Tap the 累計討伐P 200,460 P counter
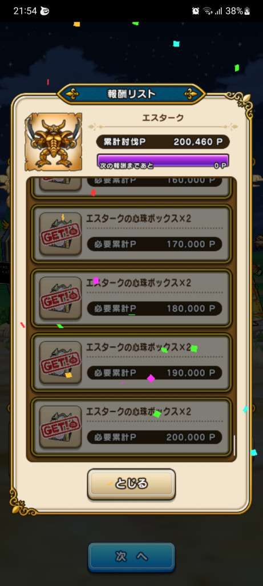The height and width of the screenshot is (586, 263). coord(163,142)
